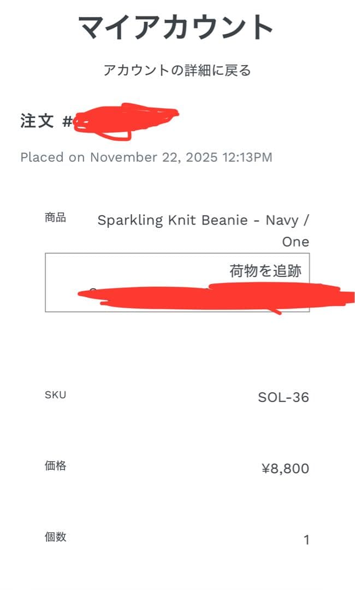Click the ¥8,800 price value
The width and height of the screenshot is (355, 590).
click(x=285, y=468)
